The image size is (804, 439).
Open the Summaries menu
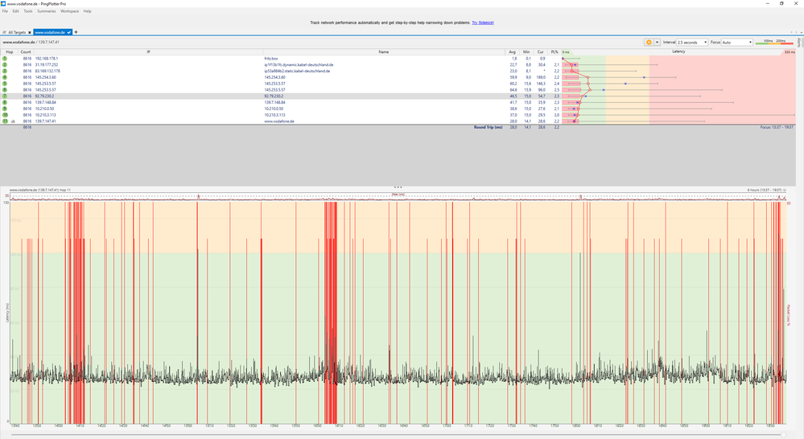coord(47,11)
